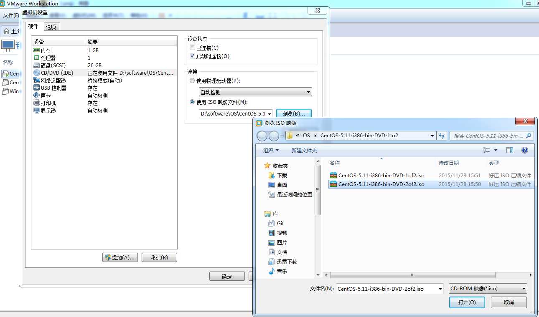Image resolution: width=539 pixels, height=317 pixels.
Task: Open the 下载 downloads folder icon
Action: coord(272,175)
